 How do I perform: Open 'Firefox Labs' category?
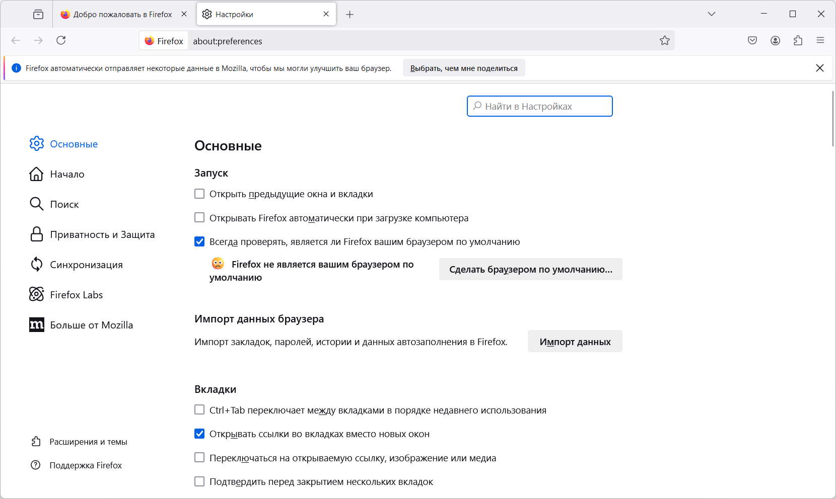point(66,295)
